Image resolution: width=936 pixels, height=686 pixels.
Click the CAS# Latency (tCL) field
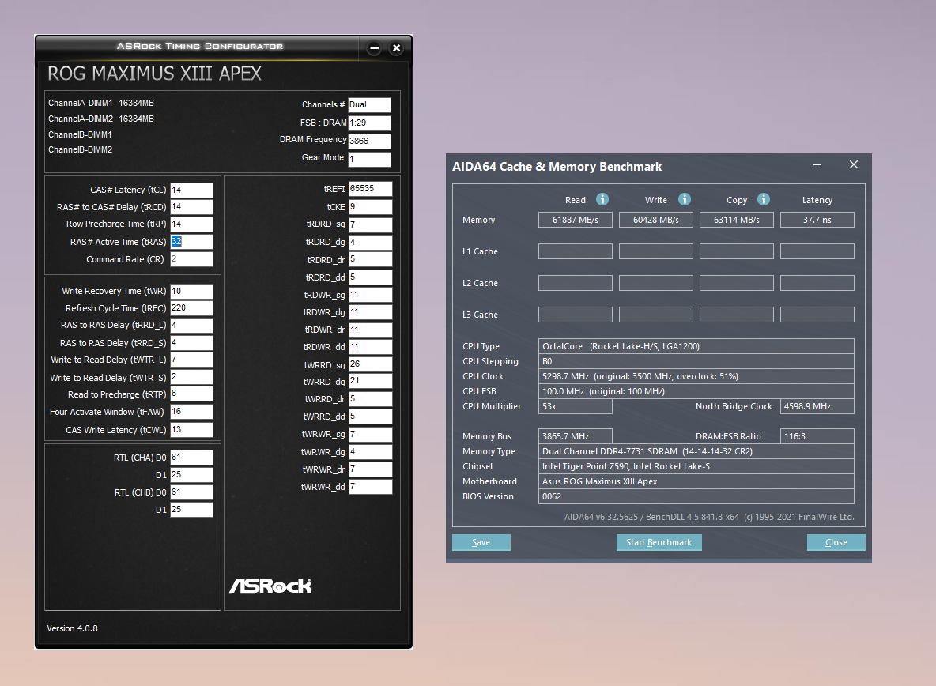(191, 190)
